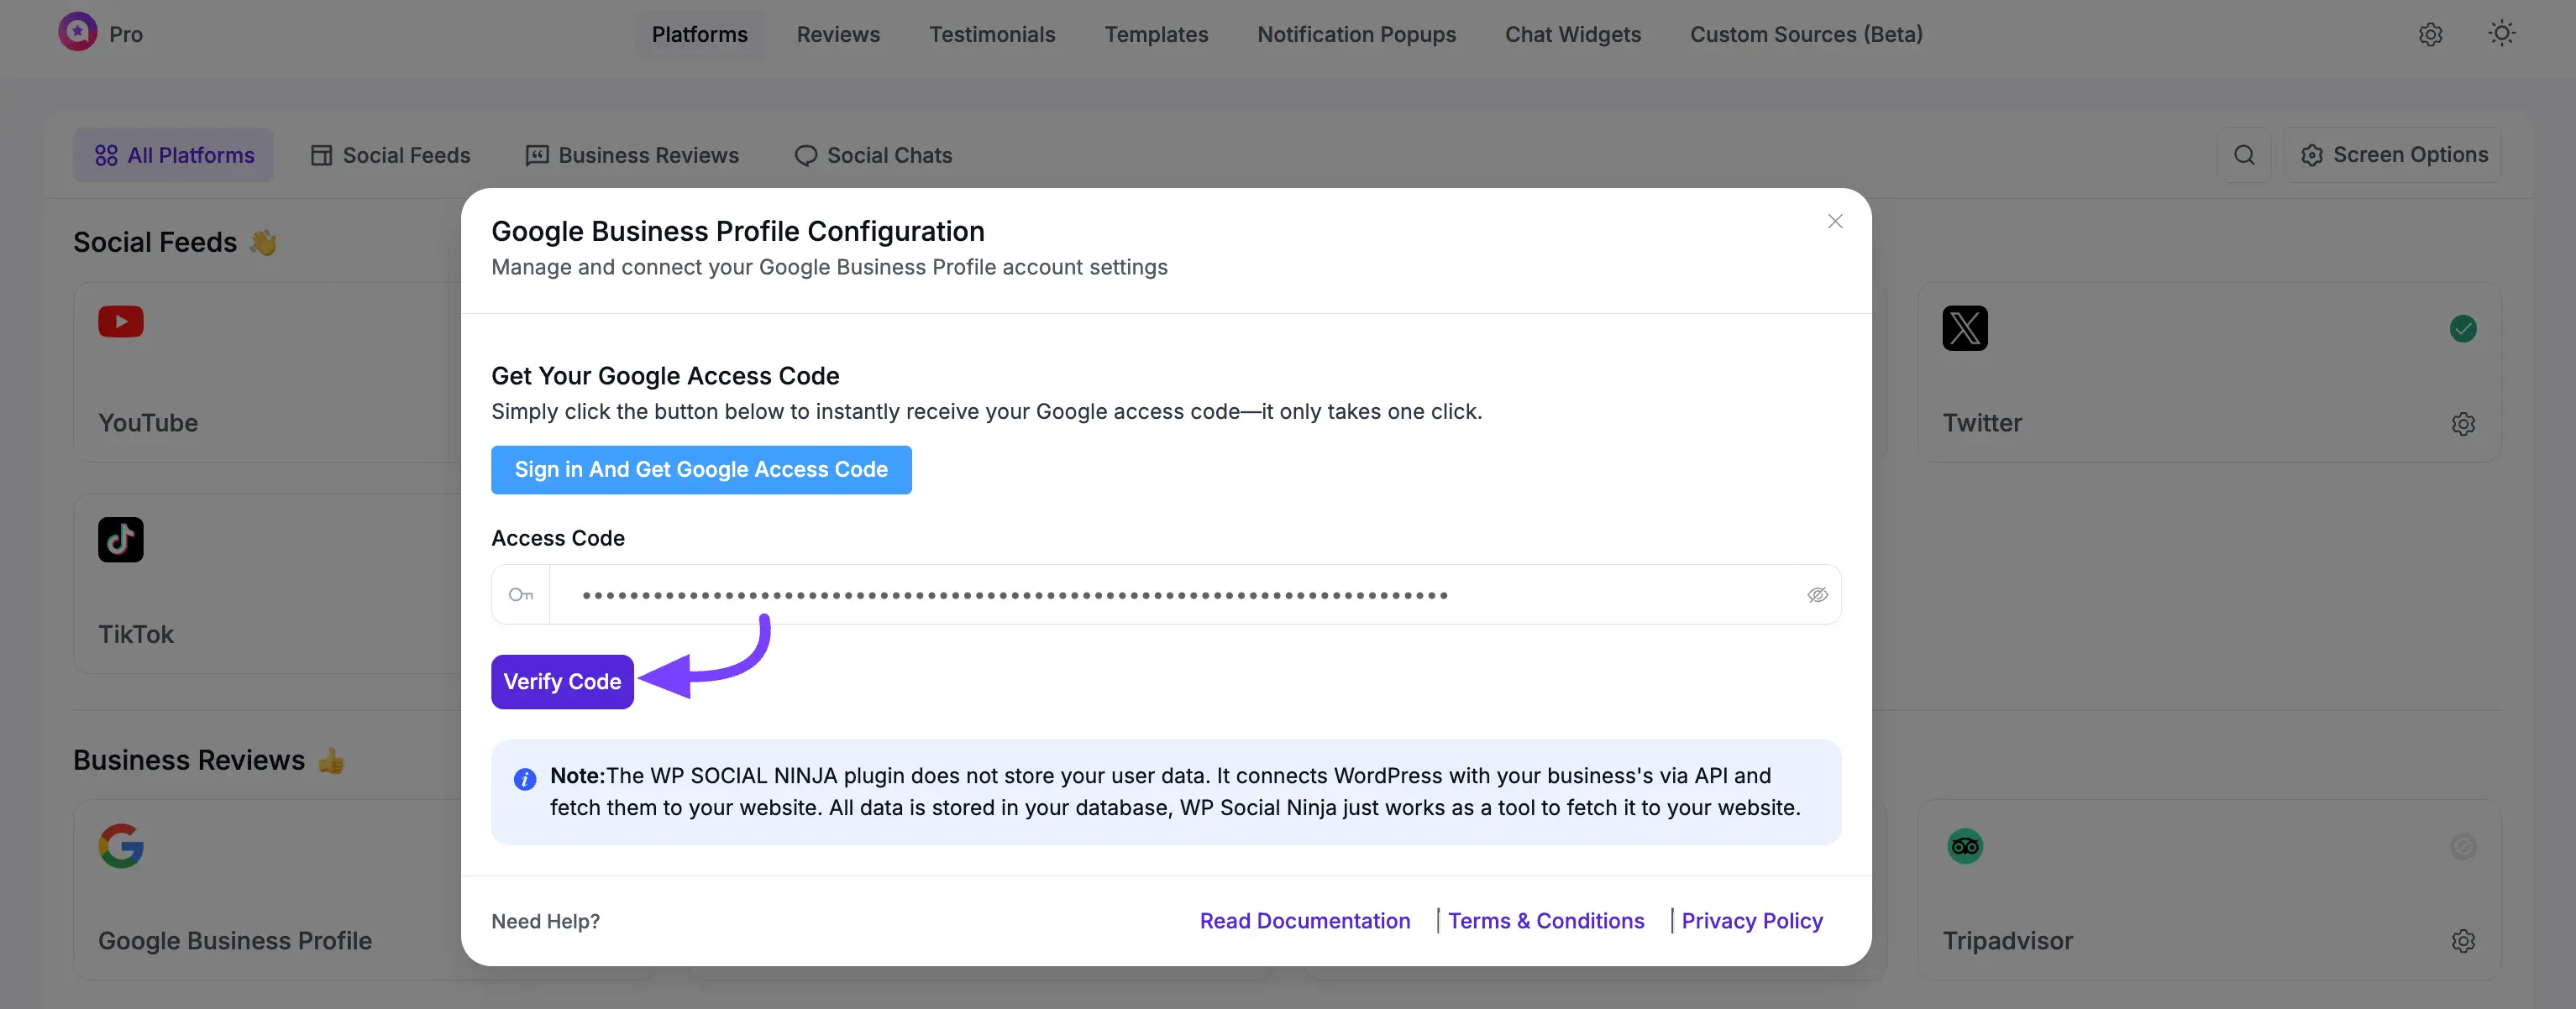The image size is (2576, 1009).
Task: Click the Tripadvisor platform icon
Action: point(1963,845)
